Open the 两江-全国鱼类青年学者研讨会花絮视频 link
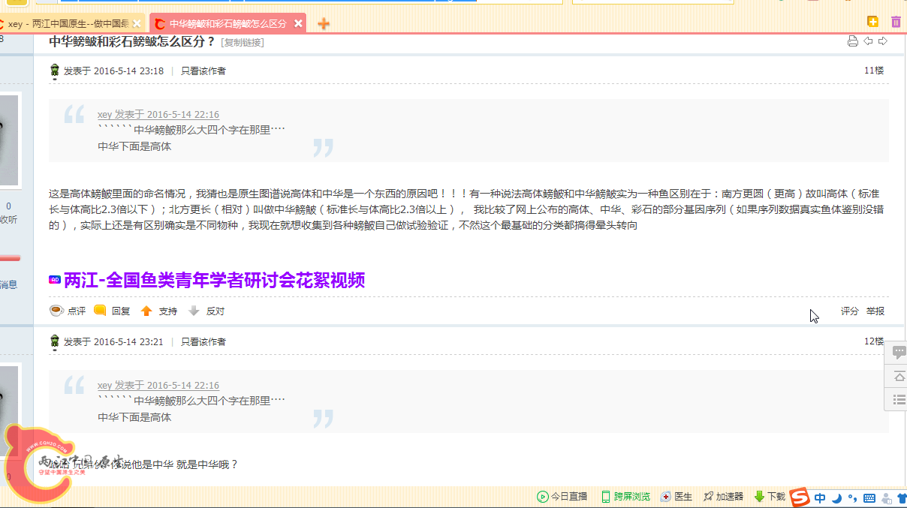The height and width of the screenshot is (508, 907). 214,281
